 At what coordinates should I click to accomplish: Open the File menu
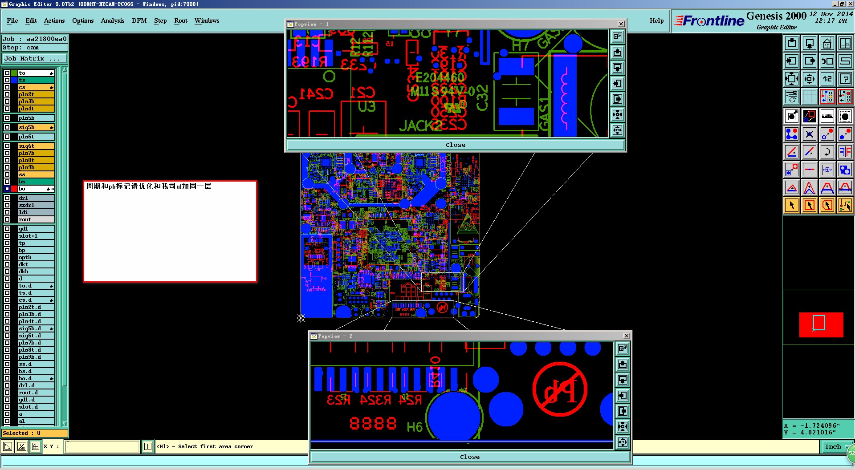click(x=12, y=20)
